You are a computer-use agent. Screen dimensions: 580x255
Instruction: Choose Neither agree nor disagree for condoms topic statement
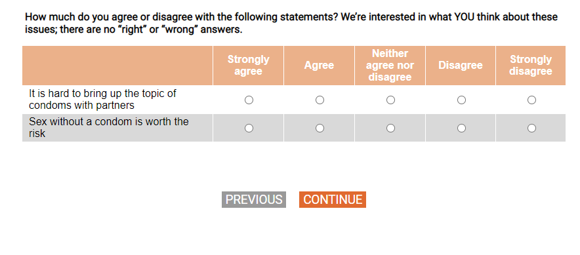pyautogui.click(x=390, y=100)
